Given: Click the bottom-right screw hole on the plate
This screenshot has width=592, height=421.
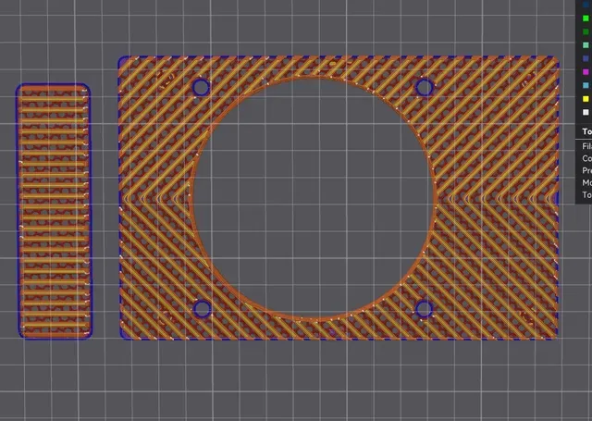Looking at the screenshot, I should point(424,309).
